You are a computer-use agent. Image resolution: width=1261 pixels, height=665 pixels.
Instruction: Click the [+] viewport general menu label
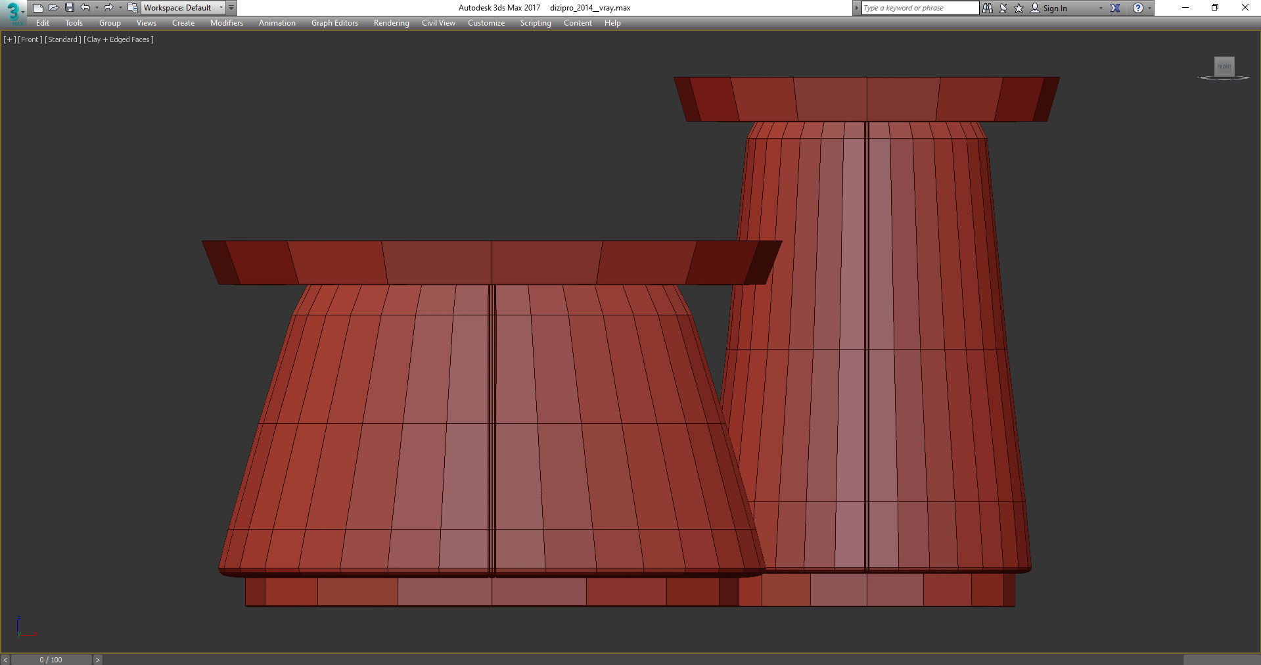click(x=9, y=39)
